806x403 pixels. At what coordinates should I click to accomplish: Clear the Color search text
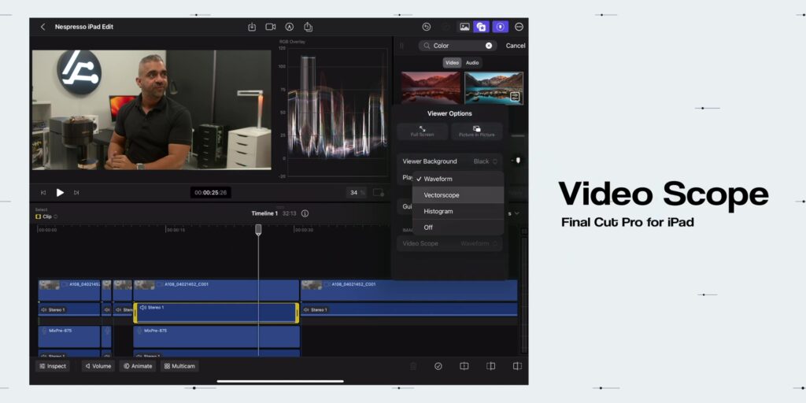488,46
